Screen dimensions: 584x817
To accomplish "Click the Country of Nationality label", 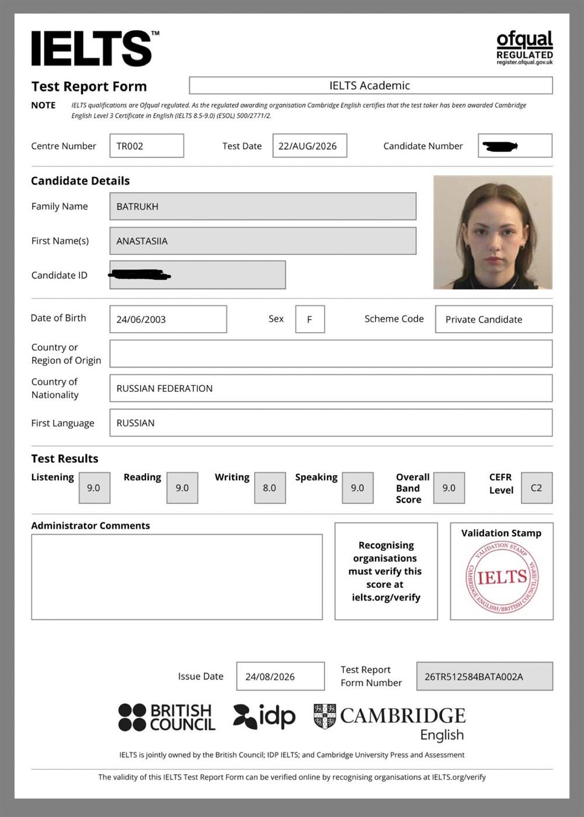I will 55,388.
